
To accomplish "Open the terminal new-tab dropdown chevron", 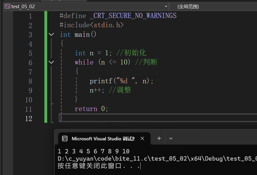I will tap(171, 139).
